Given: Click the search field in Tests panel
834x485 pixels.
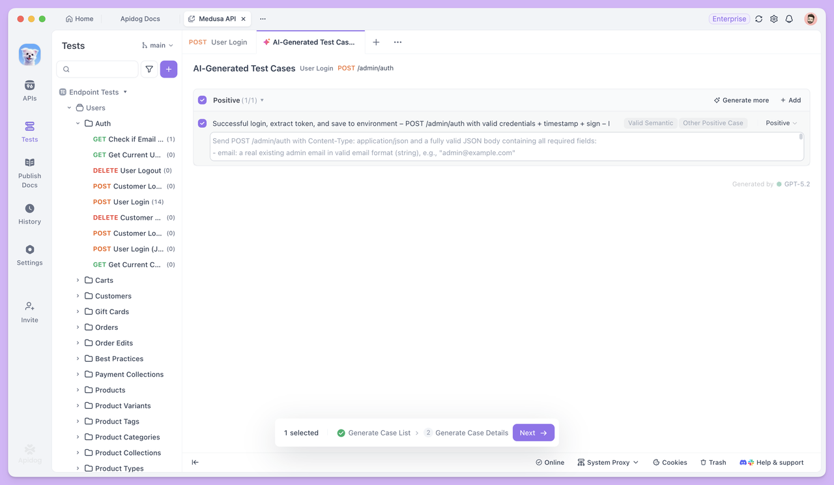Looking at the screenshot, I should tap(98, 69).
